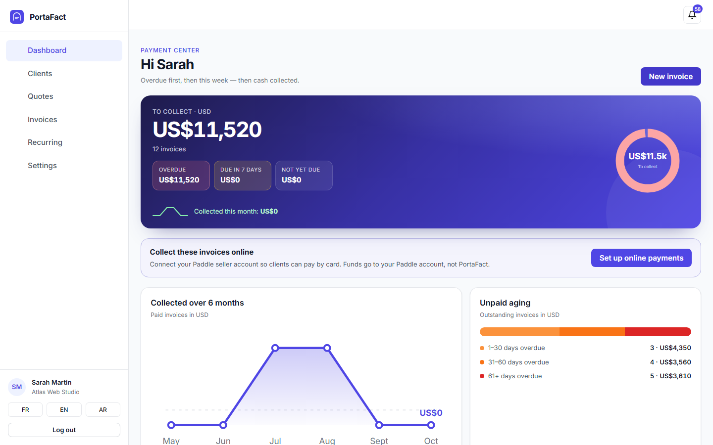
Task: Click the 61+ days overdue row
Action: click(x=585, y=376)
